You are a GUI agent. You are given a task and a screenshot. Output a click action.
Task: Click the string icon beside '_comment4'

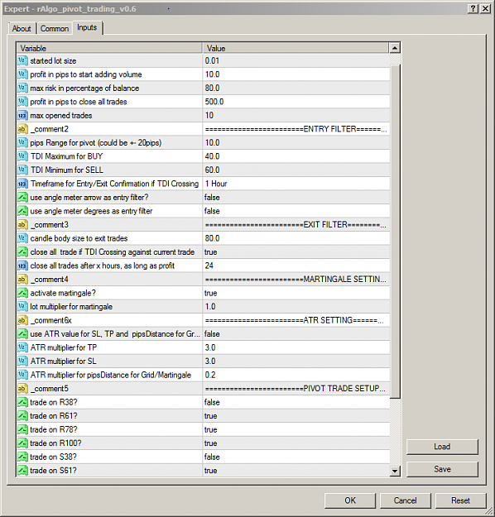click(x=22, y=280)
